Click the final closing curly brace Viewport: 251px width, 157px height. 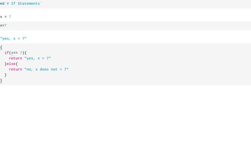(x=1, y=80)
